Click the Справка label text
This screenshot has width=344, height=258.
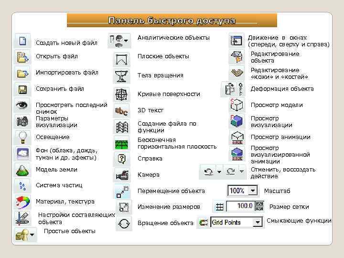click(x=150, y=159)
